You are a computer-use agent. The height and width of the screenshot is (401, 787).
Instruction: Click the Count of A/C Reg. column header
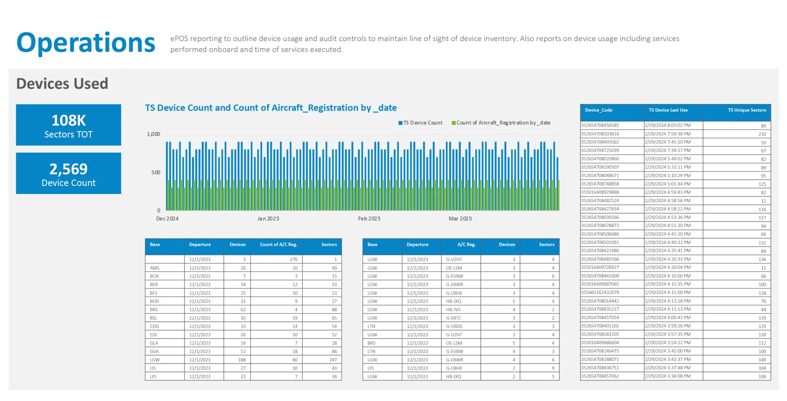tap(278, 245)
